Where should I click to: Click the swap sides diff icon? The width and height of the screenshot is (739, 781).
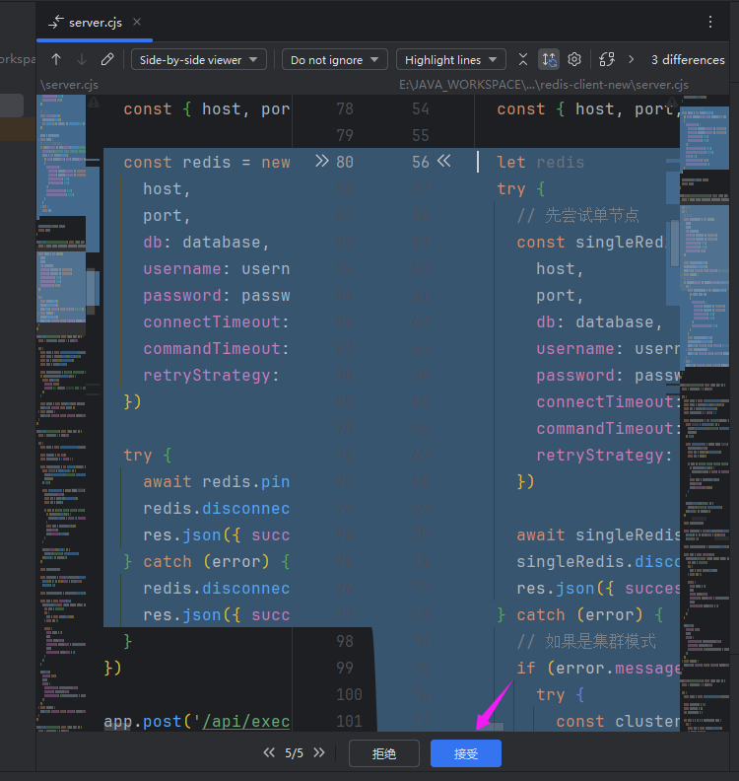607,60
